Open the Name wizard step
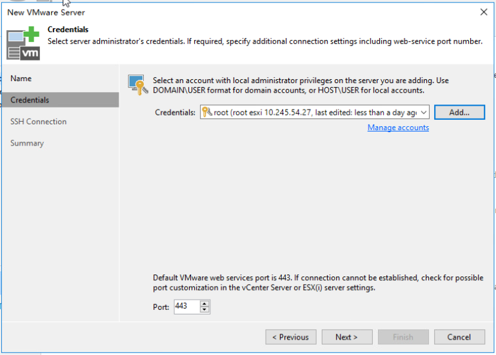 coord(21,79)
